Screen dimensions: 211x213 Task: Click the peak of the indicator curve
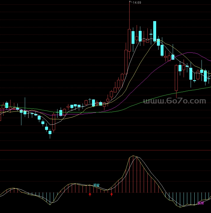(x=134, y=156)
